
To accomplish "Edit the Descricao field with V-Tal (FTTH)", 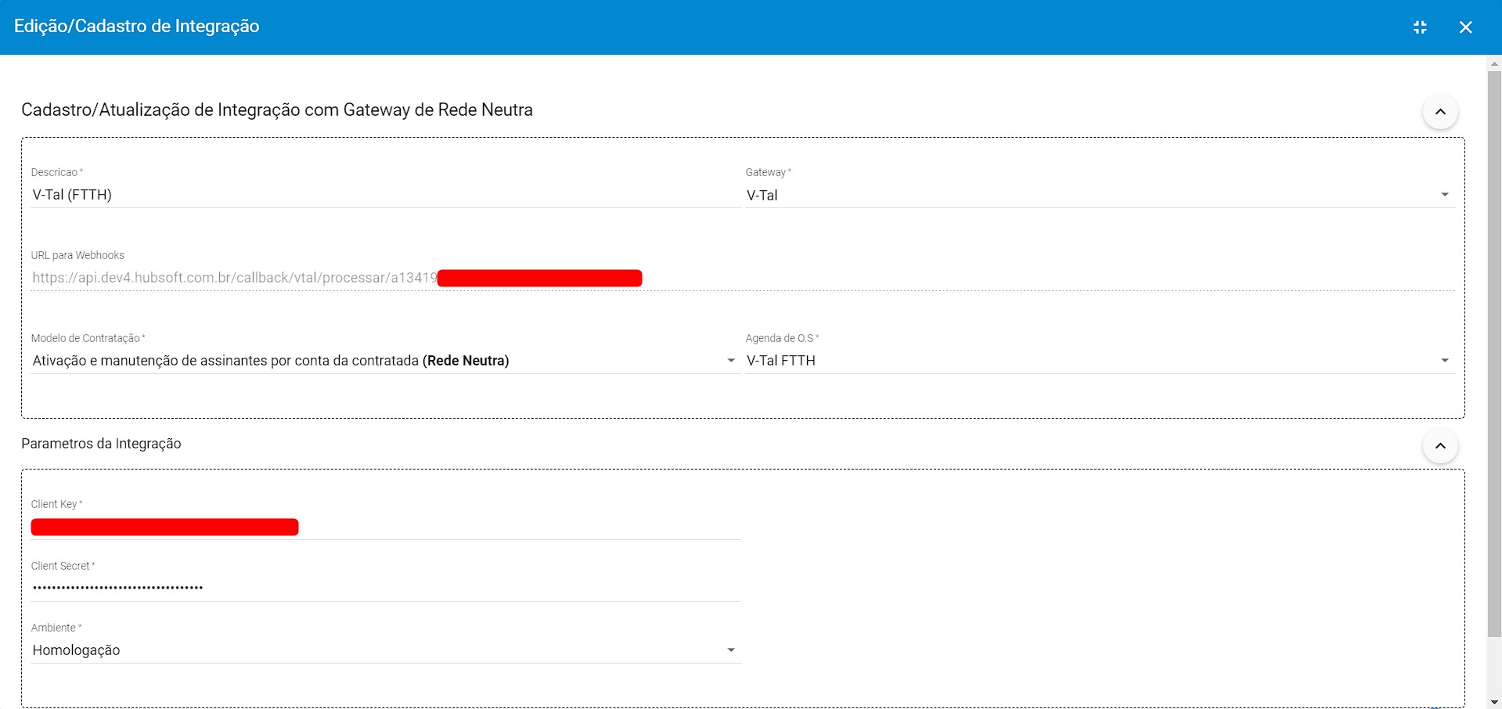I will point(385,195).
